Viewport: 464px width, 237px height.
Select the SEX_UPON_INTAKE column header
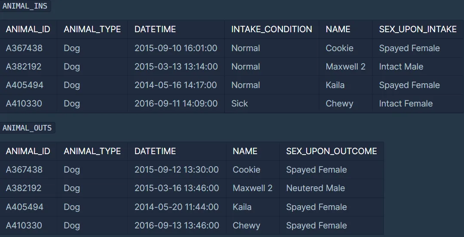[x=418, y=29]
